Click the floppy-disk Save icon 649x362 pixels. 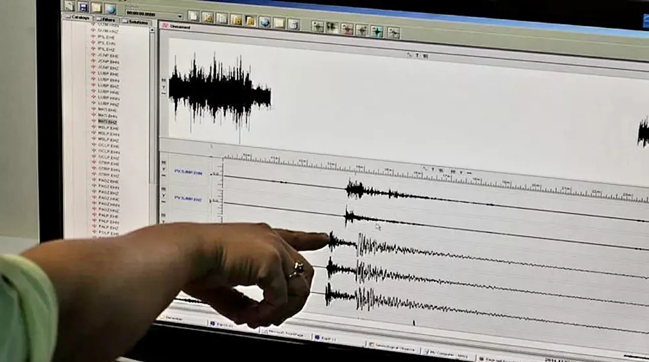point(83,6)
